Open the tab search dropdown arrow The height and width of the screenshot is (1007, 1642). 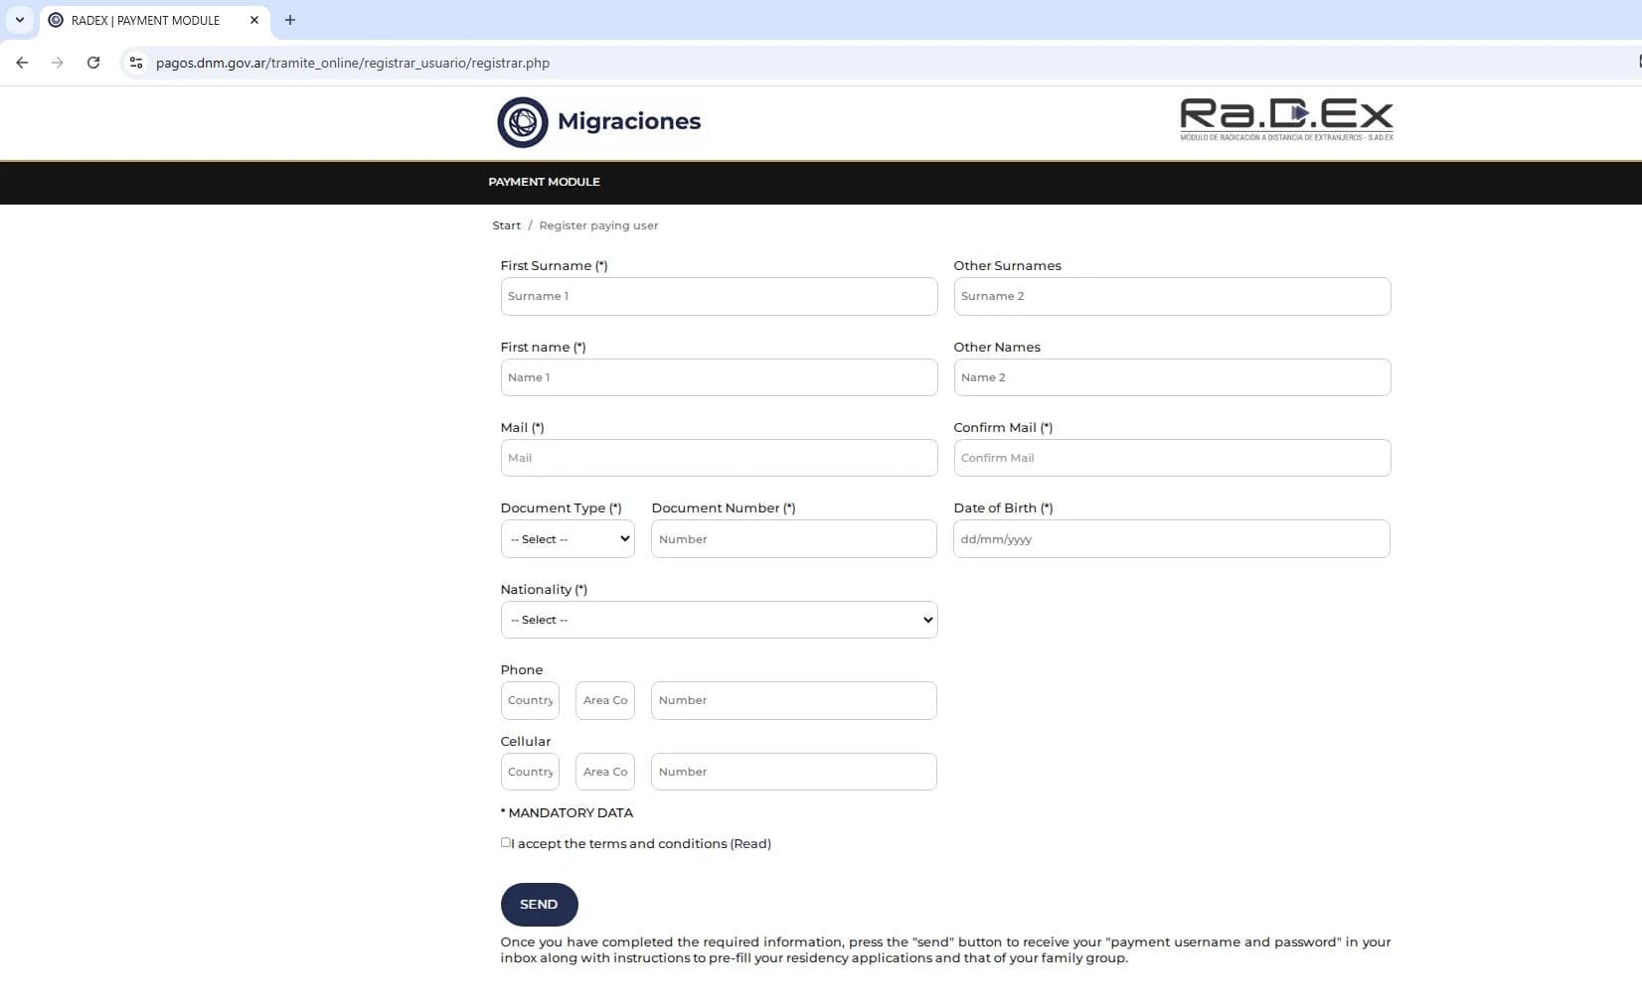(x=19, y=20)
